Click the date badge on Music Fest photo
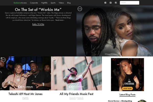The height and width of the screenshot is (102, 153). [54, 60]
